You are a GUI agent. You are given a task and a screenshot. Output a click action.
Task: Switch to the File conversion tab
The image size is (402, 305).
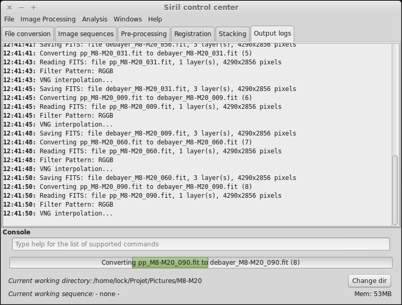pyautogui.click(x=27, y=34)
